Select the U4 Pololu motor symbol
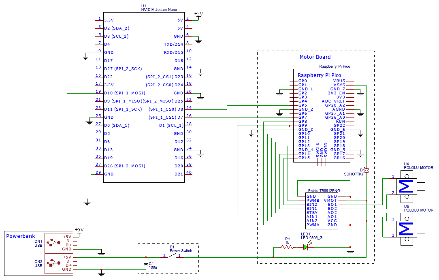439x280 pixels. coord(411,186)
